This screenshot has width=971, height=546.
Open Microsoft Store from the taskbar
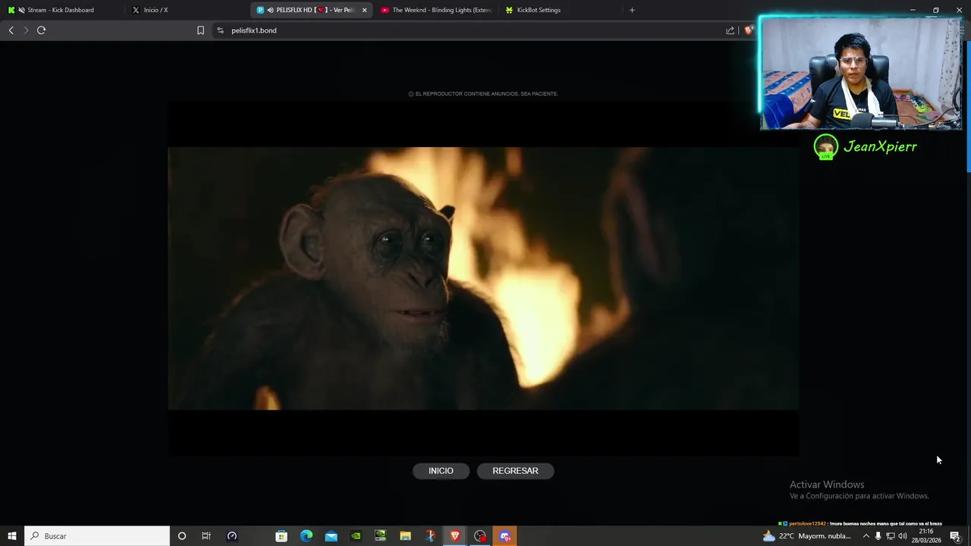[281, 536]
